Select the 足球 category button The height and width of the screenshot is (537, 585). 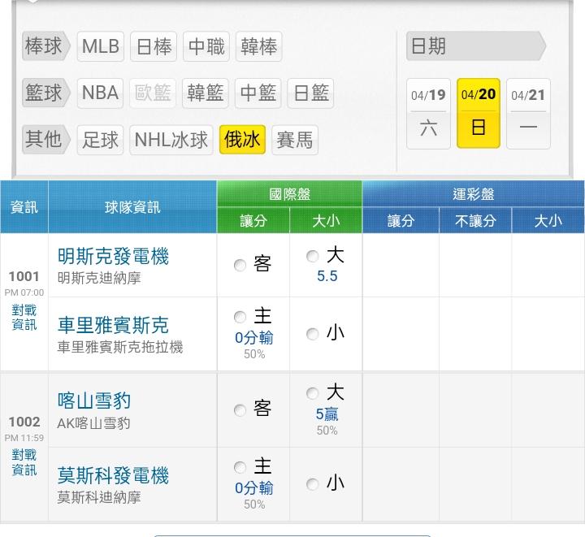point(101,140)
